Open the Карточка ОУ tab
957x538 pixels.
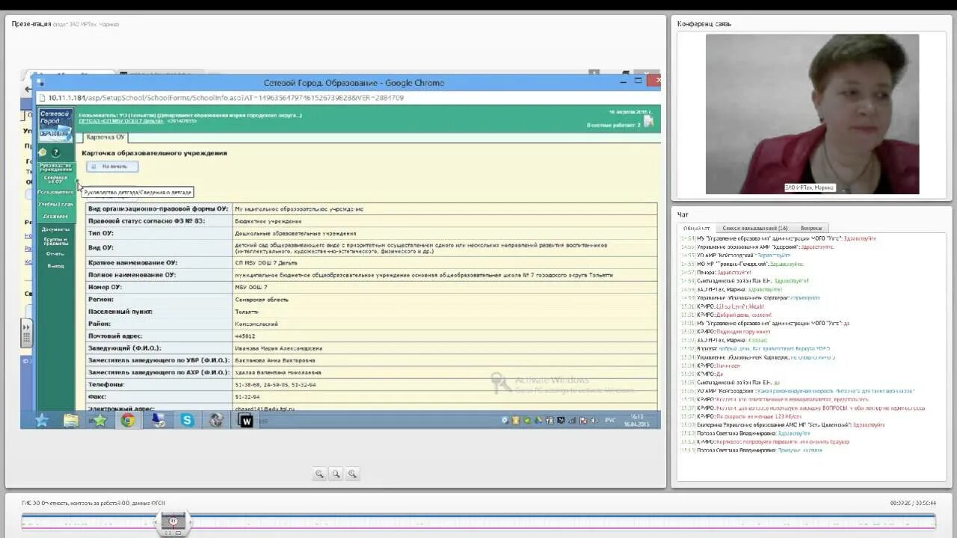click(105, 137)
